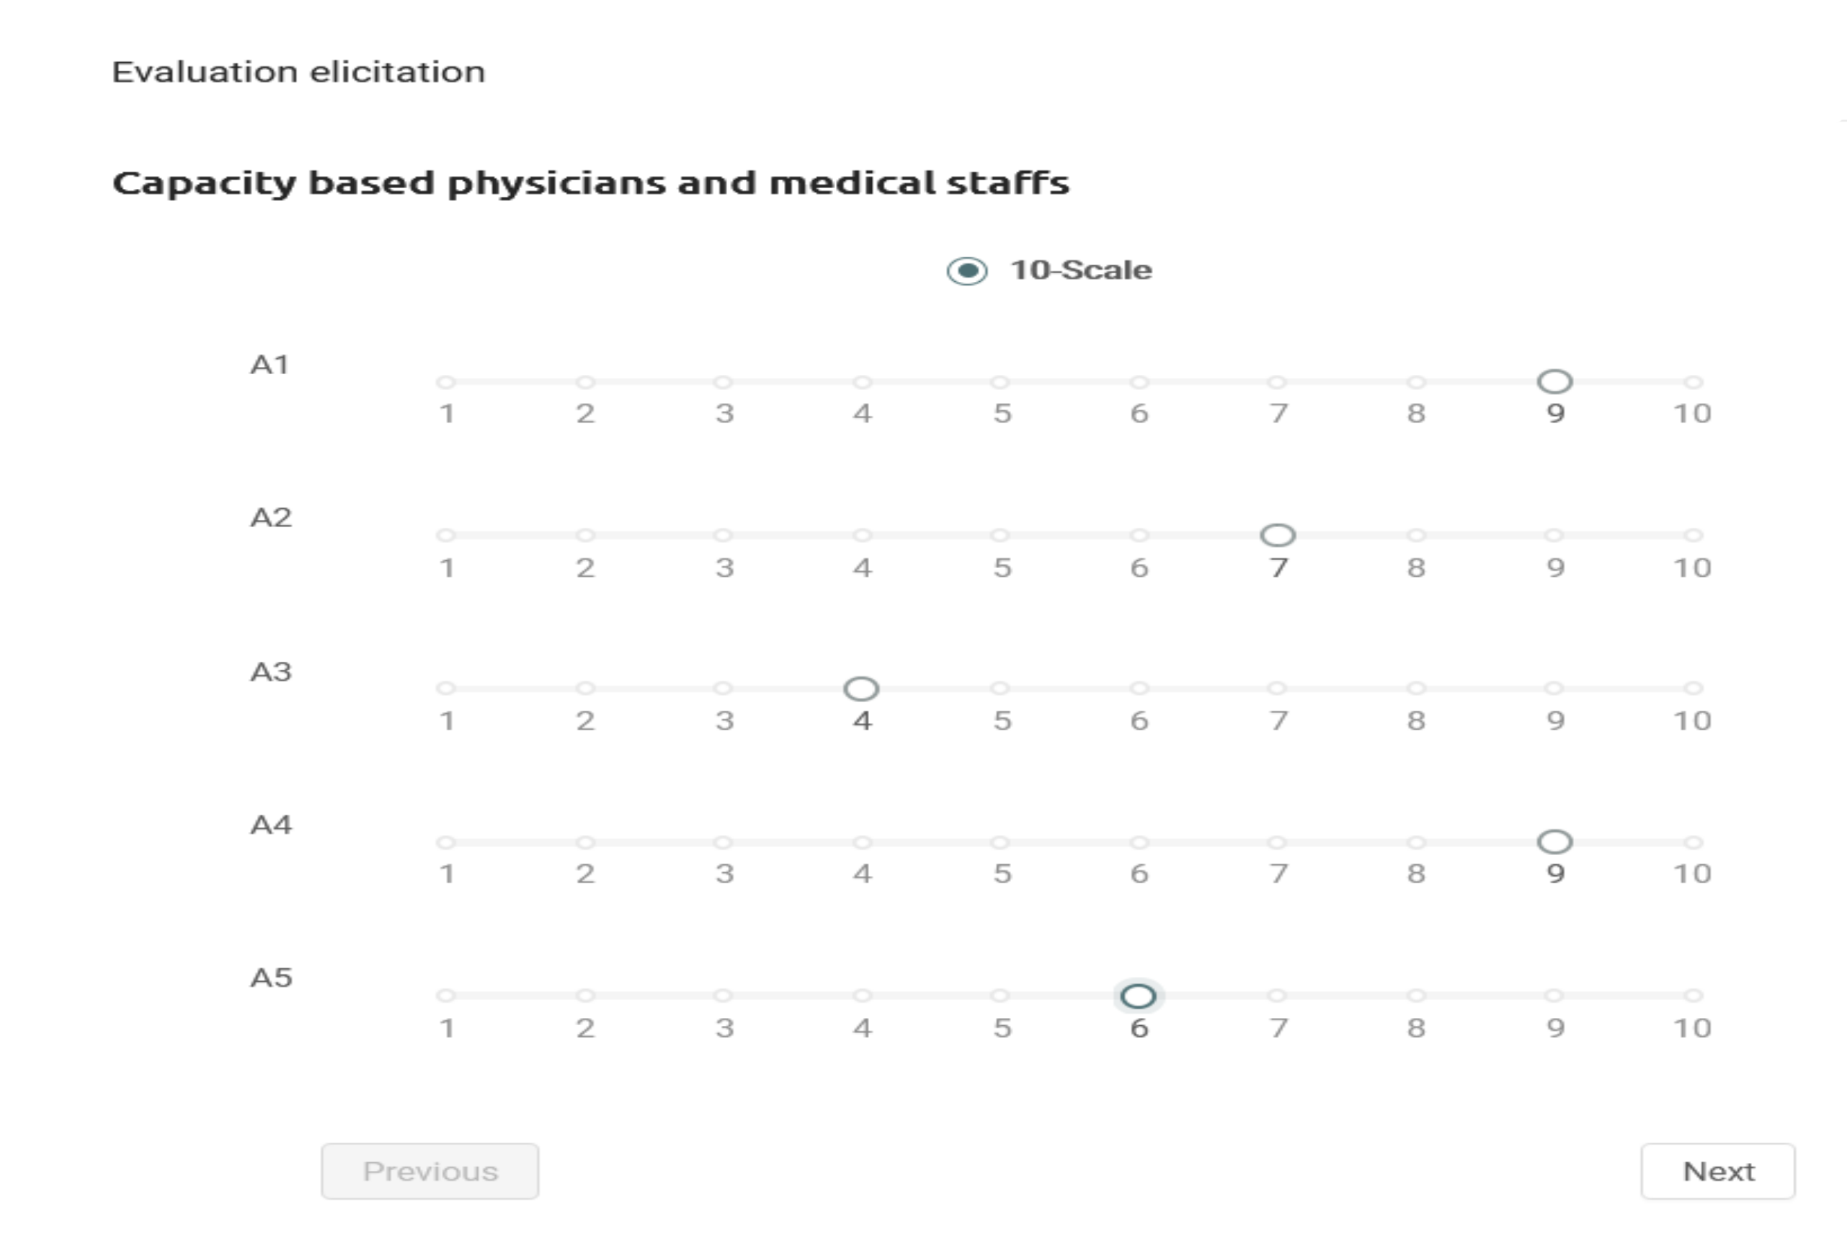
Task: Click the A5 slider handle at 6
Action: [x=1138, y=996]
